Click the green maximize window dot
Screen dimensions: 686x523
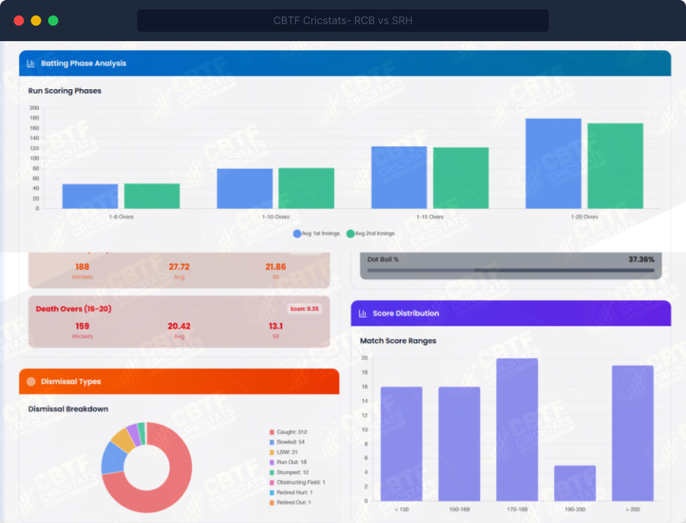[53, 21]
